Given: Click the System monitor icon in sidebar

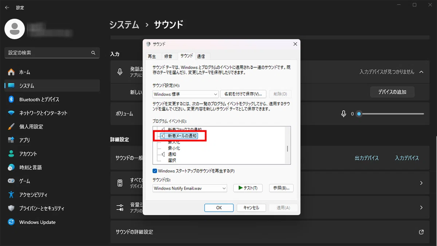Looking at the screenshot, I should [x=11, y=86].
